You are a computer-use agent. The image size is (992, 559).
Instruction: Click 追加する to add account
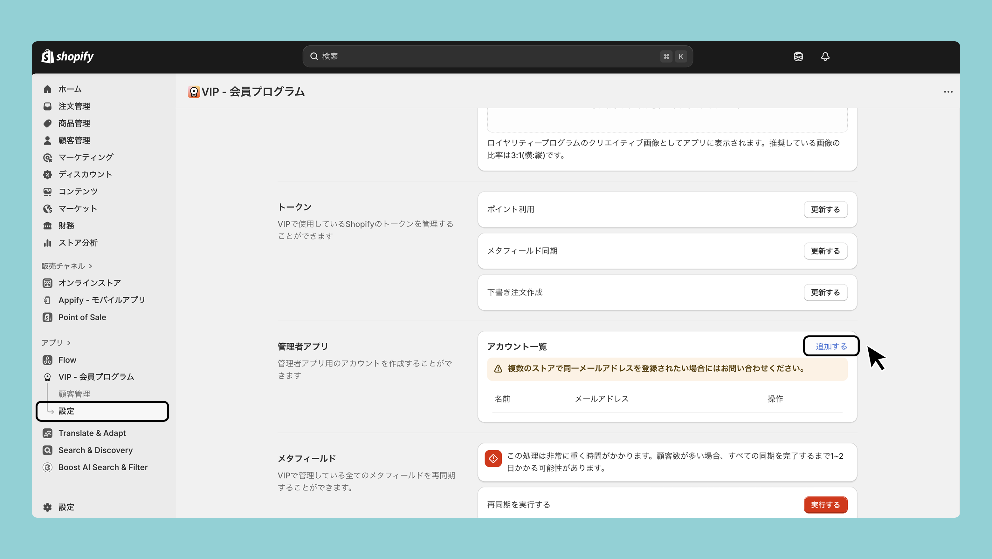pos(831,346)
